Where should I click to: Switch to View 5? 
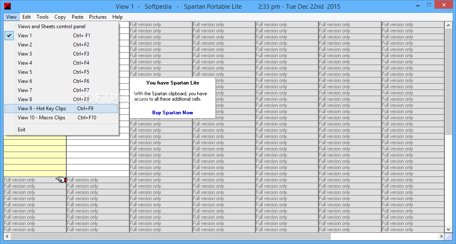[61, 72]
